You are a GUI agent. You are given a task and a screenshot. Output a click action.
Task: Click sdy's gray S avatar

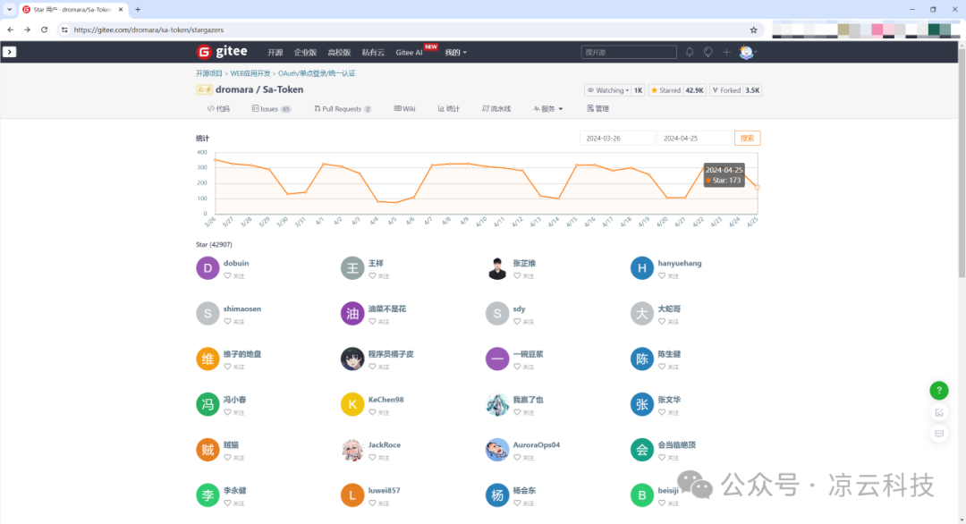point(497,313)
